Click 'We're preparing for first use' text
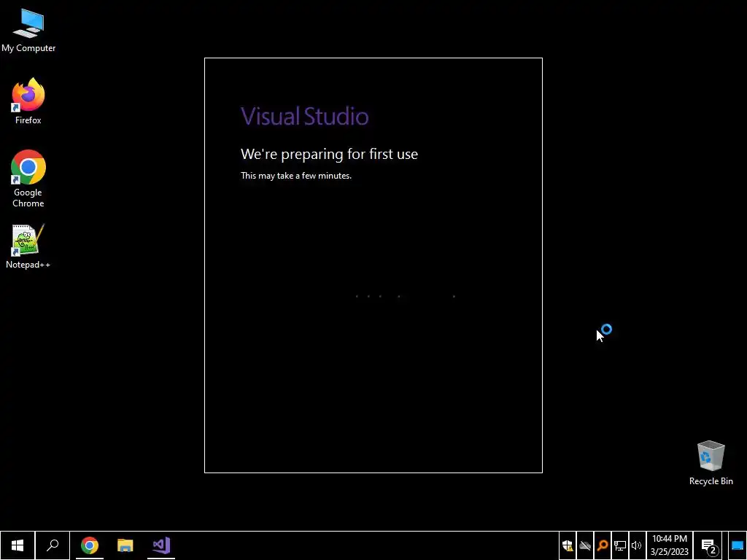This screenshot has height=560, width=747. click(x=329, y=154)
